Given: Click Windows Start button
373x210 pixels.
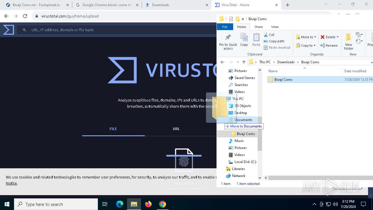Looking at the screenshot, I should pos(7,204).
